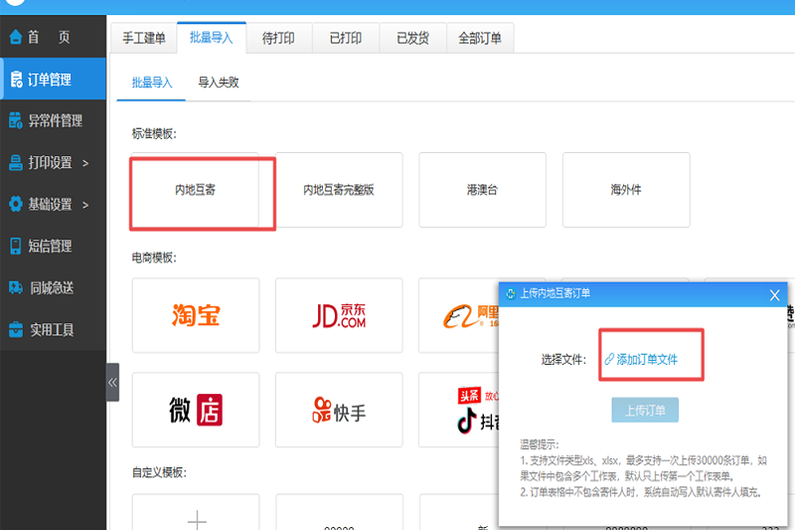Choose the 港澳台 template
Viewport: 795px width, 530px height.
(x=482, y=190)
